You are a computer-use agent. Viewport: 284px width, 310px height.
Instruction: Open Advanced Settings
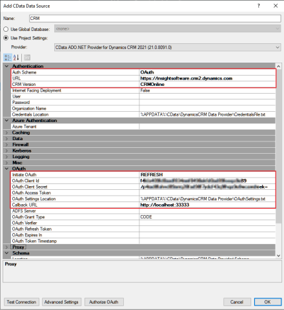click(61, 302)
